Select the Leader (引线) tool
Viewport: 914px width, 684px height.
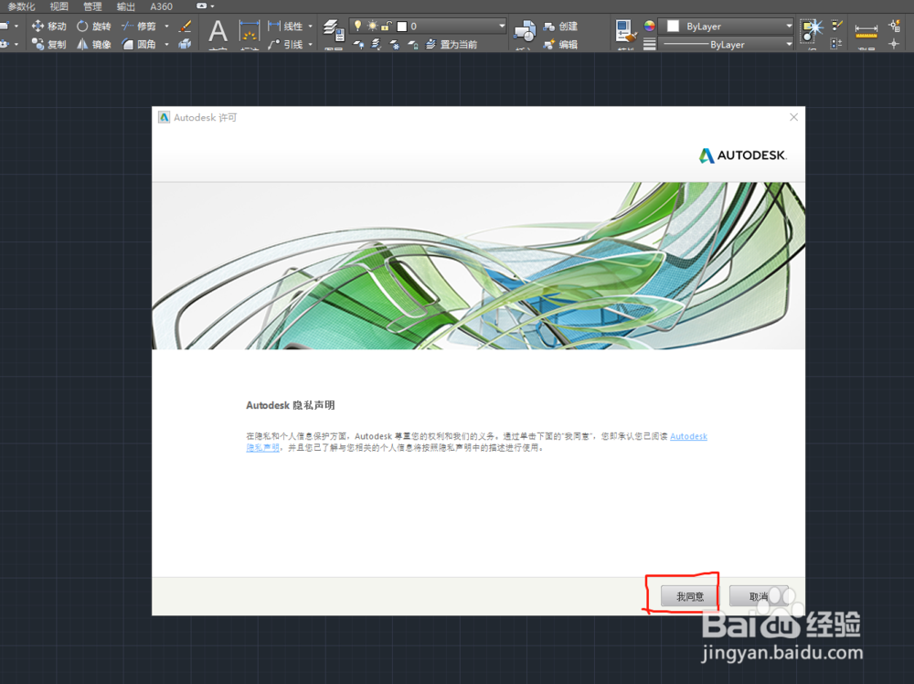[x=285, y=44]
